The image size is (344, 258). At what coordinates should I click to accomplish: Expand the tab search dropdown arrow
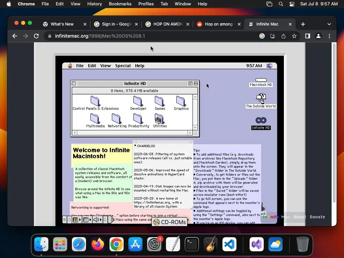pyautogui.click(x=329, y=24)
